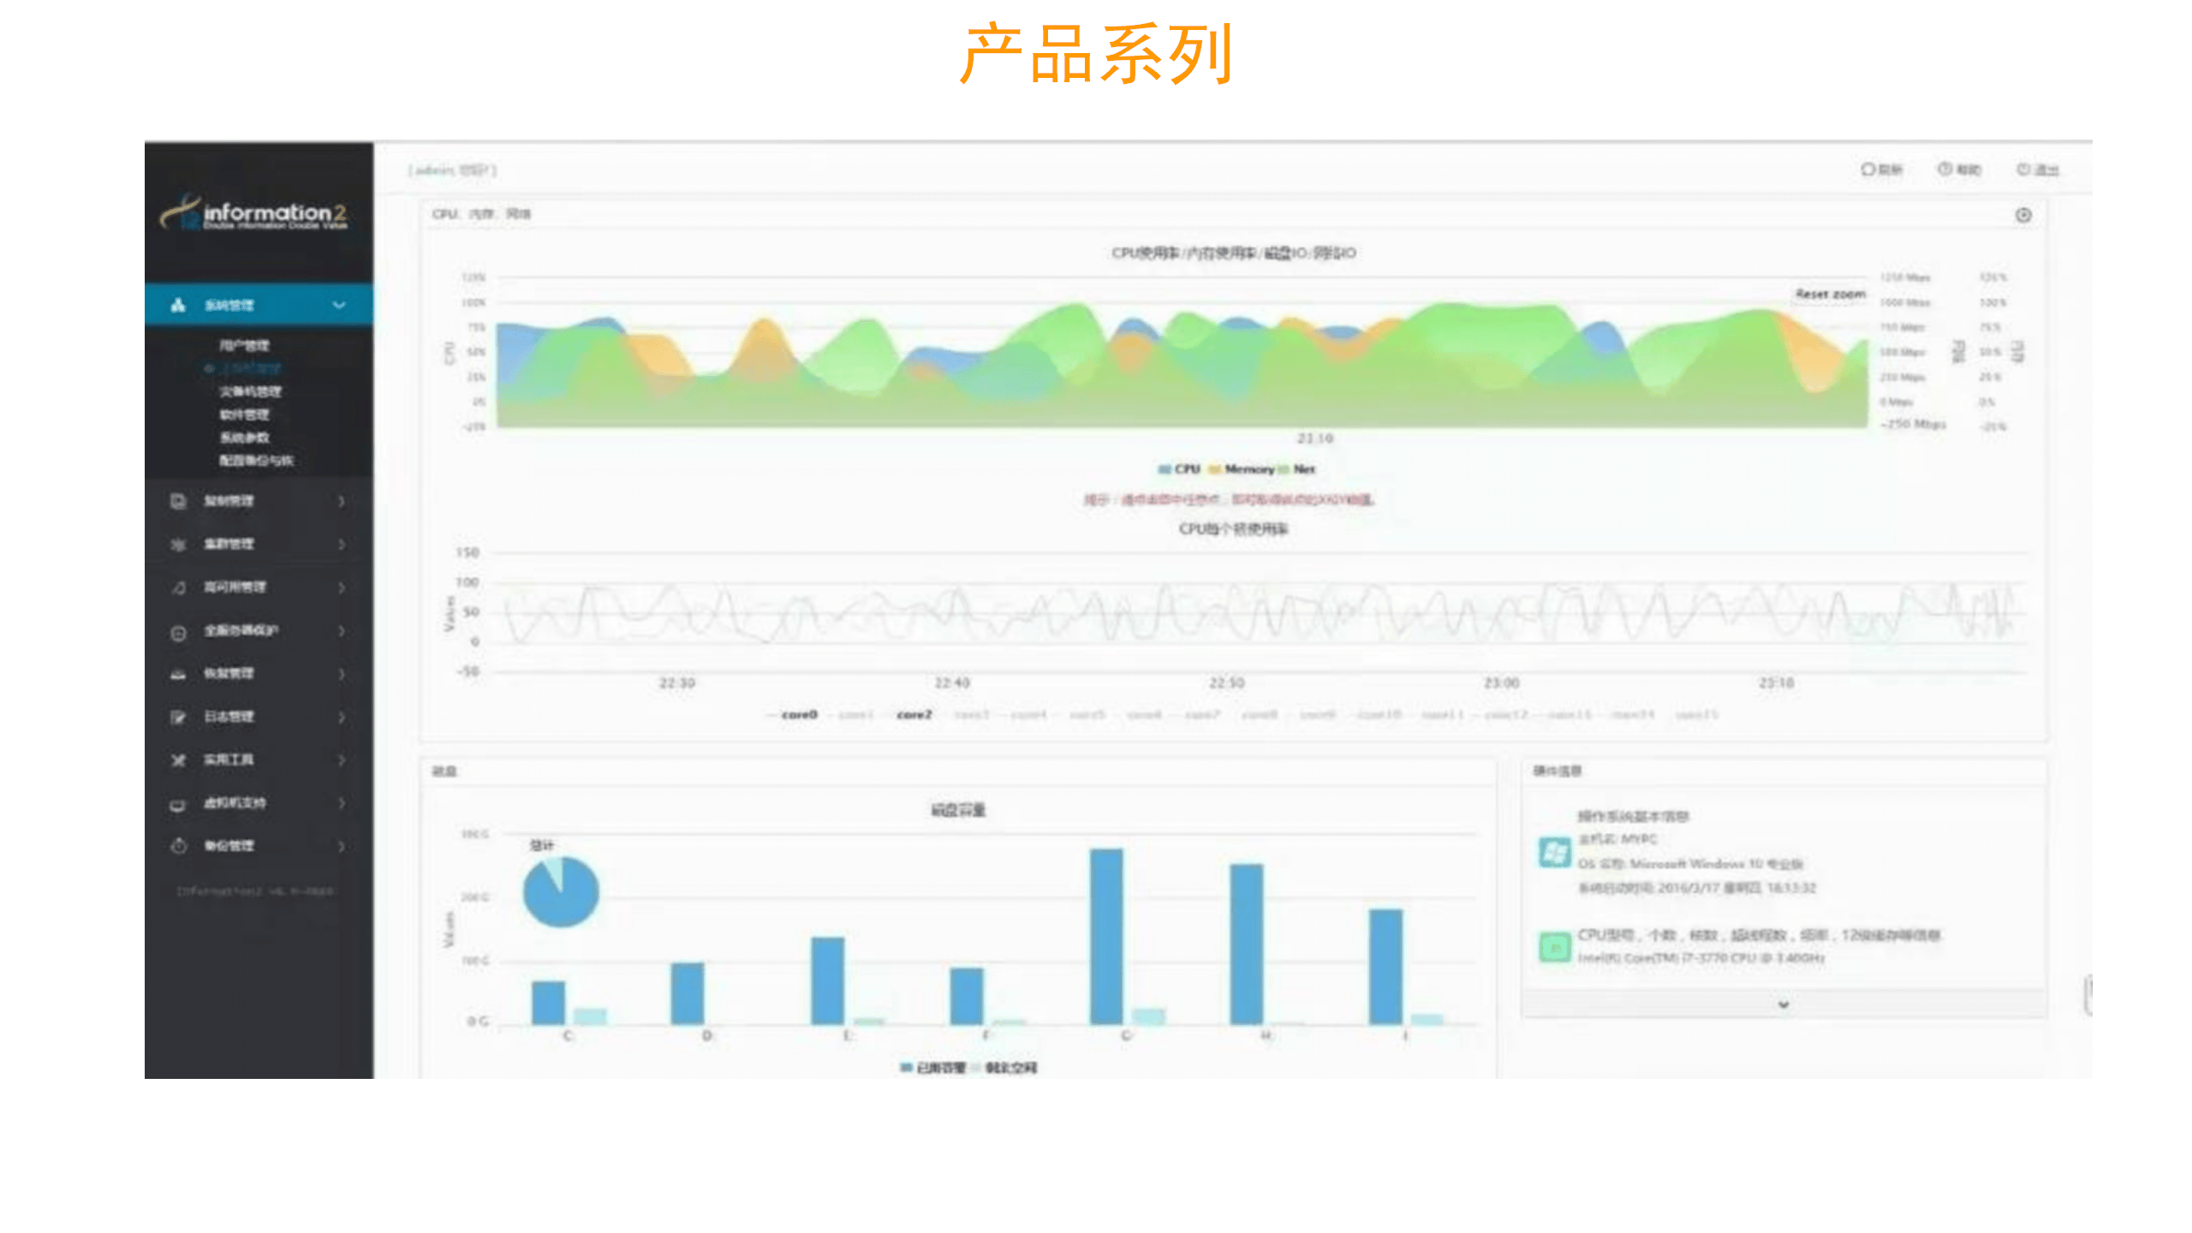Viewport: 2192px width, 1233px height.
Task: Click the 实用工具 tools icon
Action: coord(177,759)
